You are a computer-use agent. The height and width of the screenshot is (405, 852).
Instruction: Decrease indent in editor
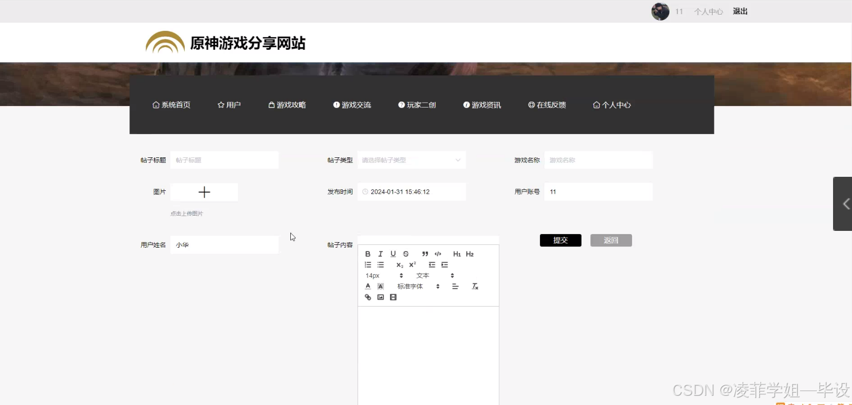pyautogui.click(x=432, y=265)
